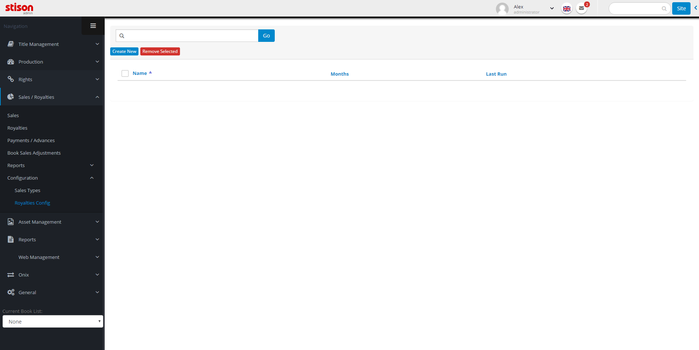Viewport: 699px width, 350px height.
Task: Click the Alex user avatar icon
Action: tap(502, 9)
